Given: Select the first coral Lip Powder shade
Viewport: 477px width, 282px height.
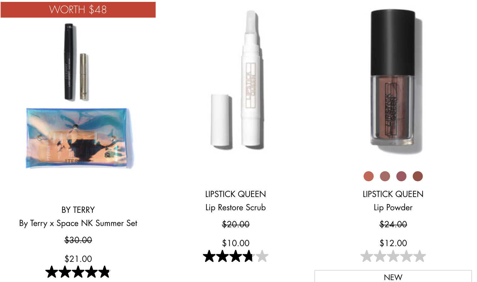Looking at the screenshot, I should coord(369,176).
